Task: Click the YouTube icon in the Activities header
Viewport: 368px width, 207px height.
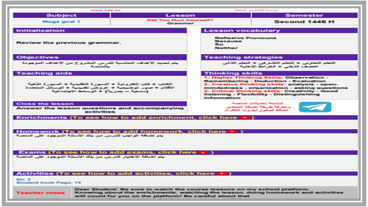Action: click(x=222, y=173)
